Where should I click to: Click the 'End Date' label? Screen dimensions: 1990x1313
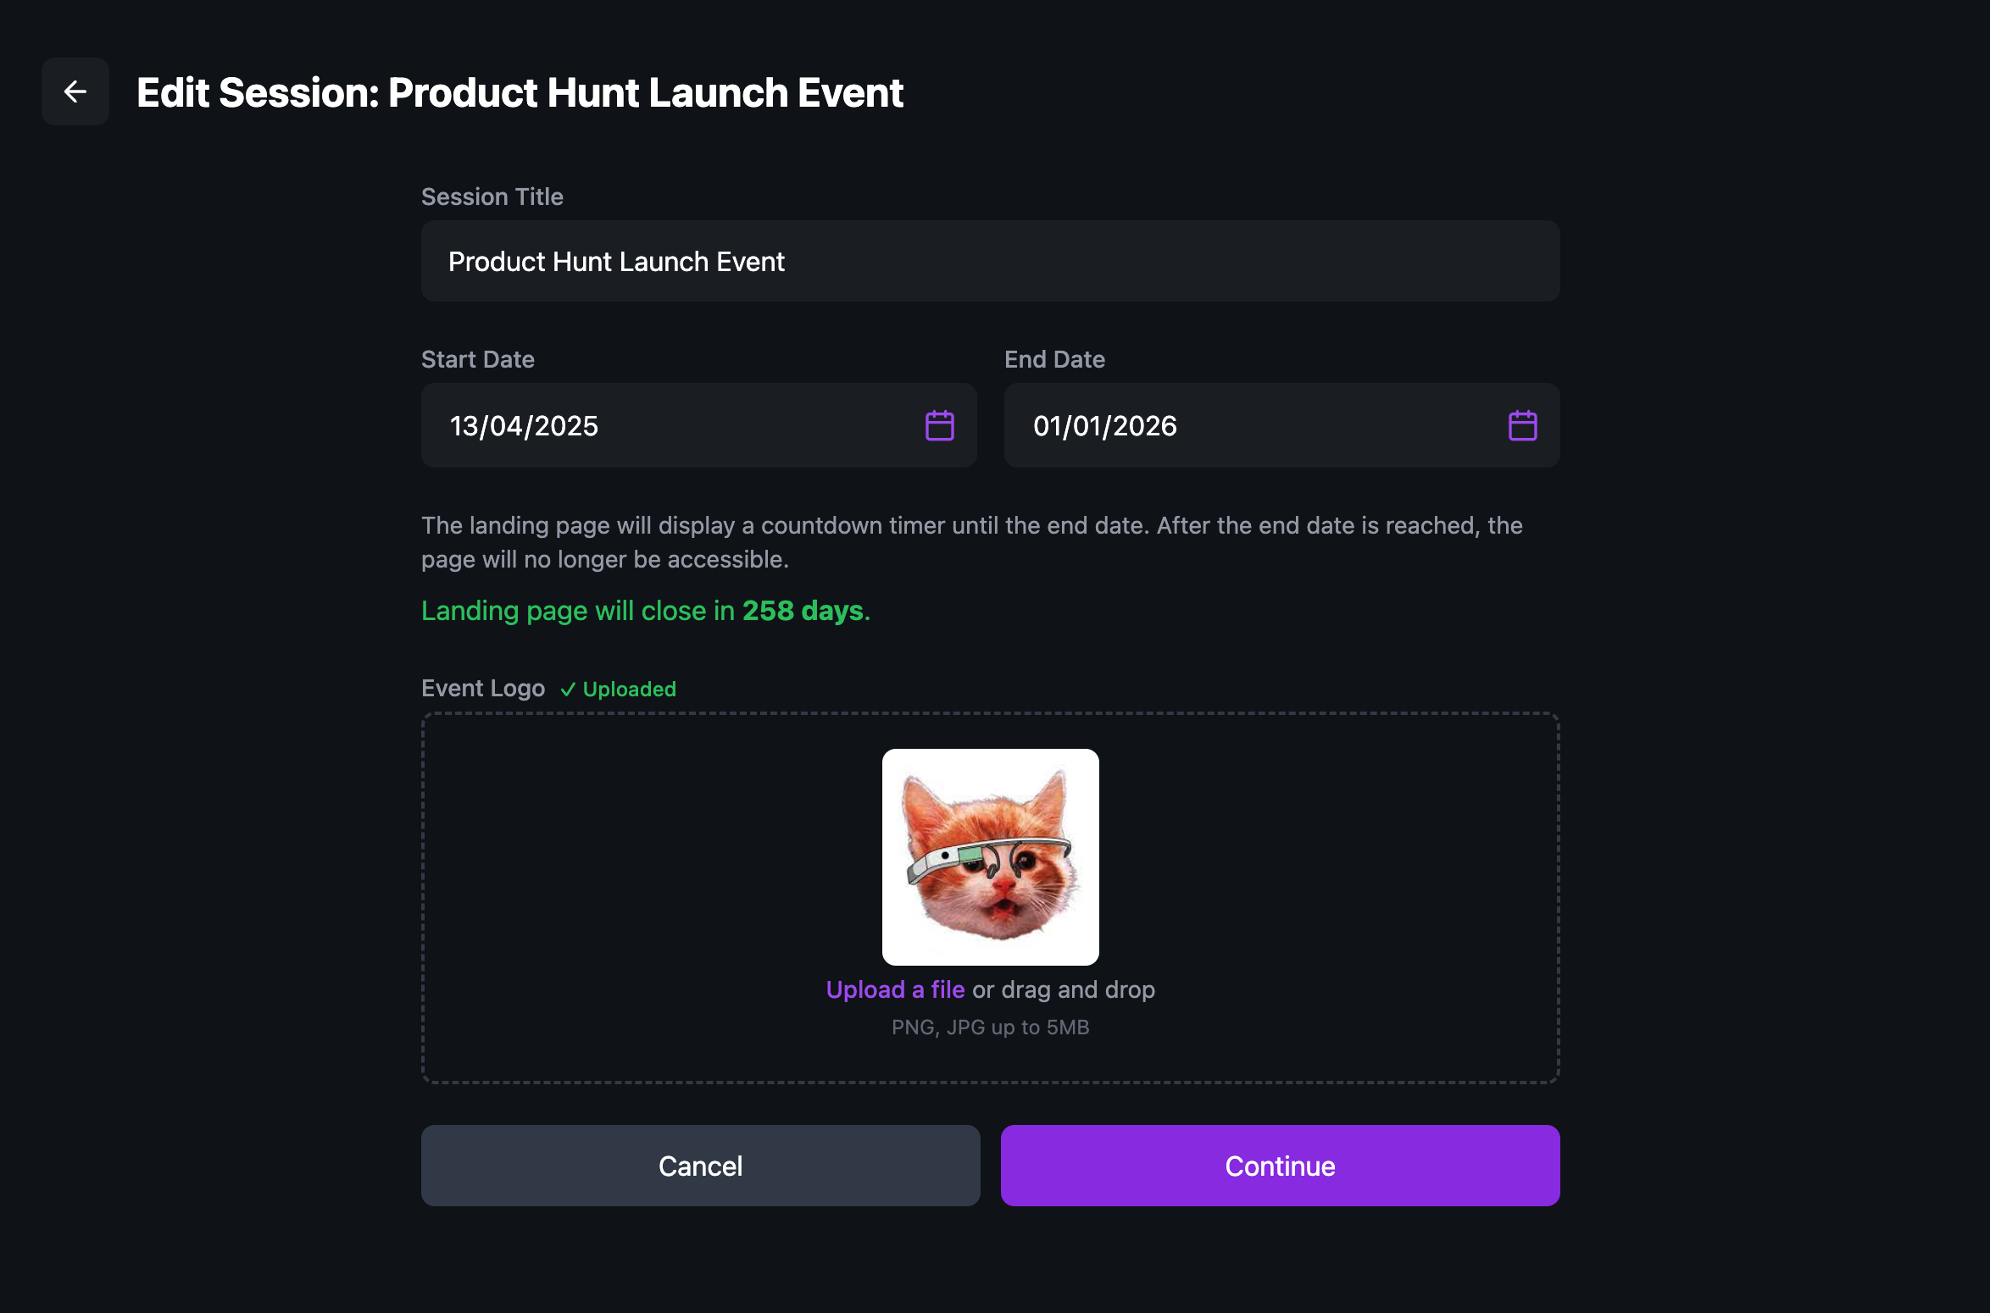(x=1054, y=359)
